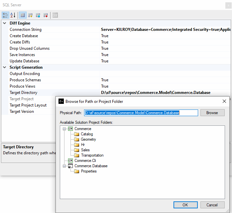
Task: Select the Target Version property
Action: pyautogui.click(x=22, y=111)
